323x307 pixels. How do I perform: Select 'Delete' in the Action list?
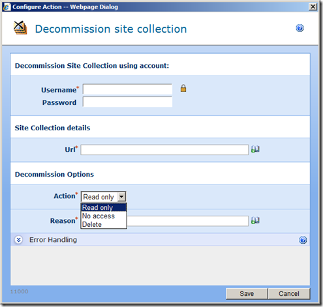pyautogui.click(x=104, y=224)
